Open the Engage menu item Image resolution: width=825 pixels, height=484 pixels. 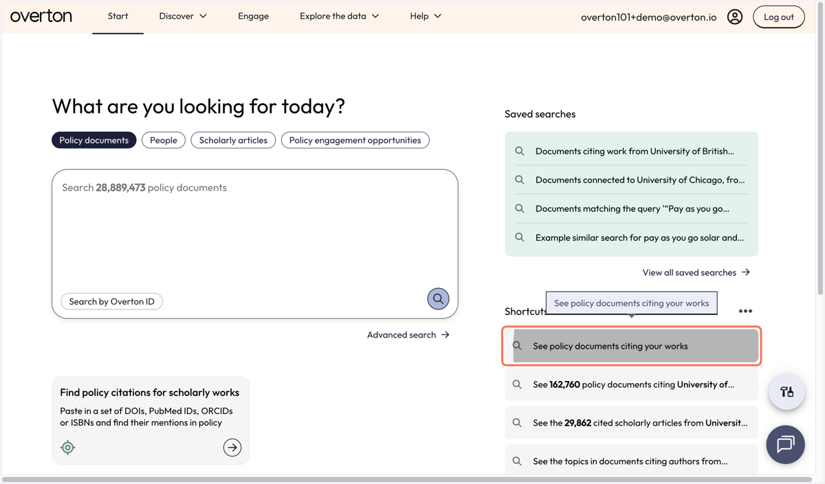(253, 16)
